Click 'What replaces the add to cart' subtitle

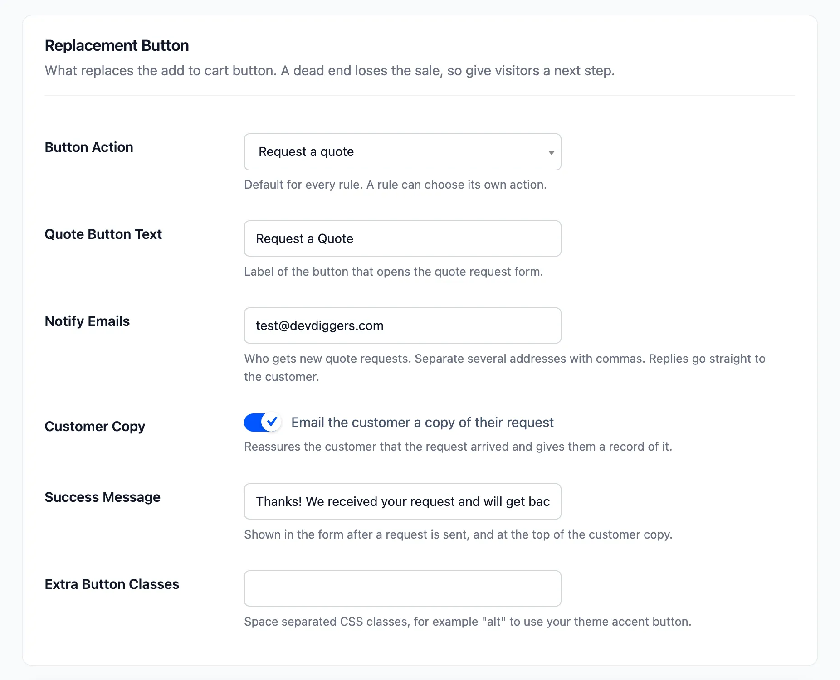tap(330, 71)
